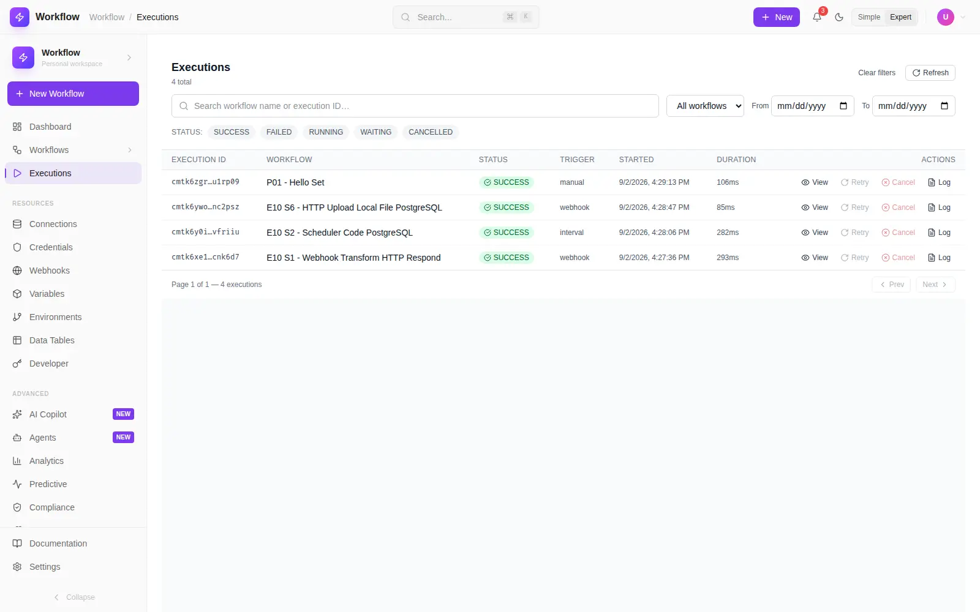Go to Webhooks page
Viewport: 980px width, 612px height.
[73, 271]
